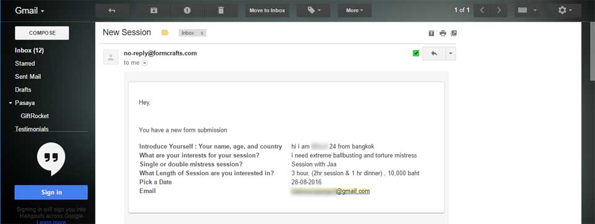Viewport: 595px width, 224px height.
Task: Click the 'Session with Jaa' value
Action: coord(314,164)
